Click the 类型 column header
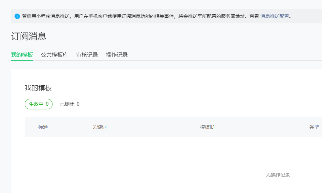The image size is (322, 193). (314, 127)
